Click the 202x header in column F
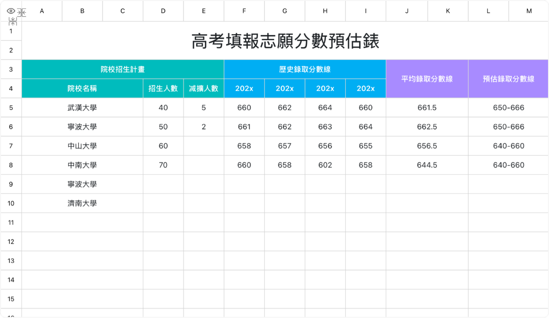This screenshot has width=549, height=318. [244, 89]
